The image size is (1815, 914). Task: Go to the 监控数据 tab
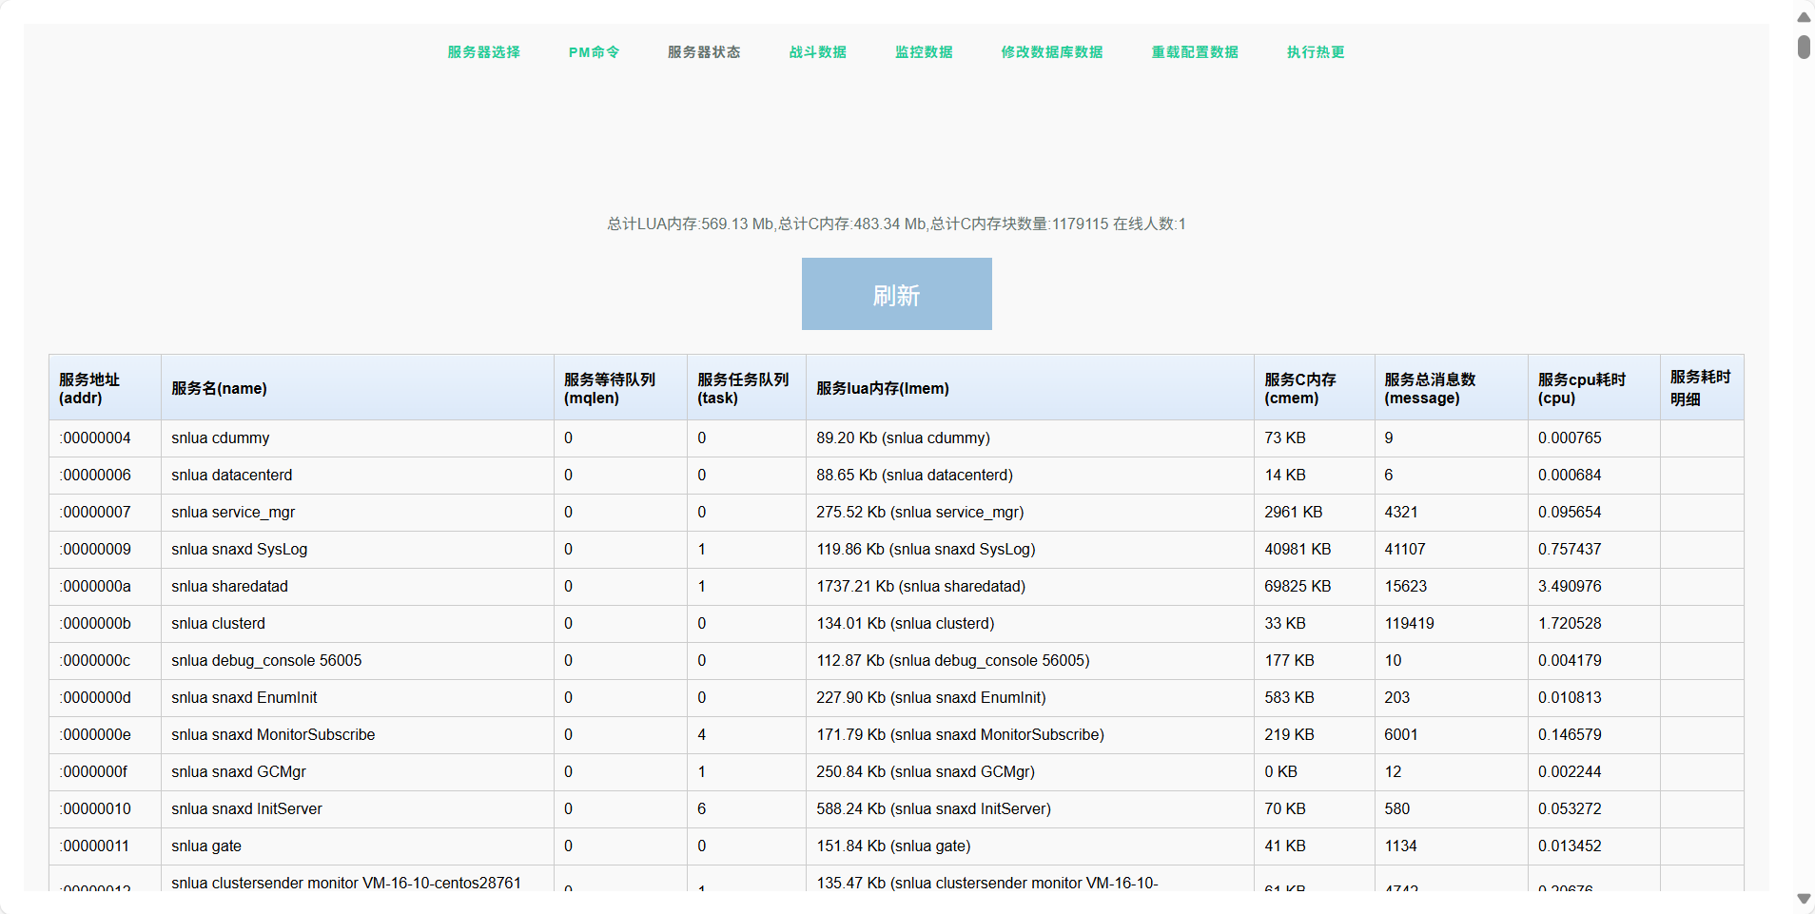coord(923,52)
